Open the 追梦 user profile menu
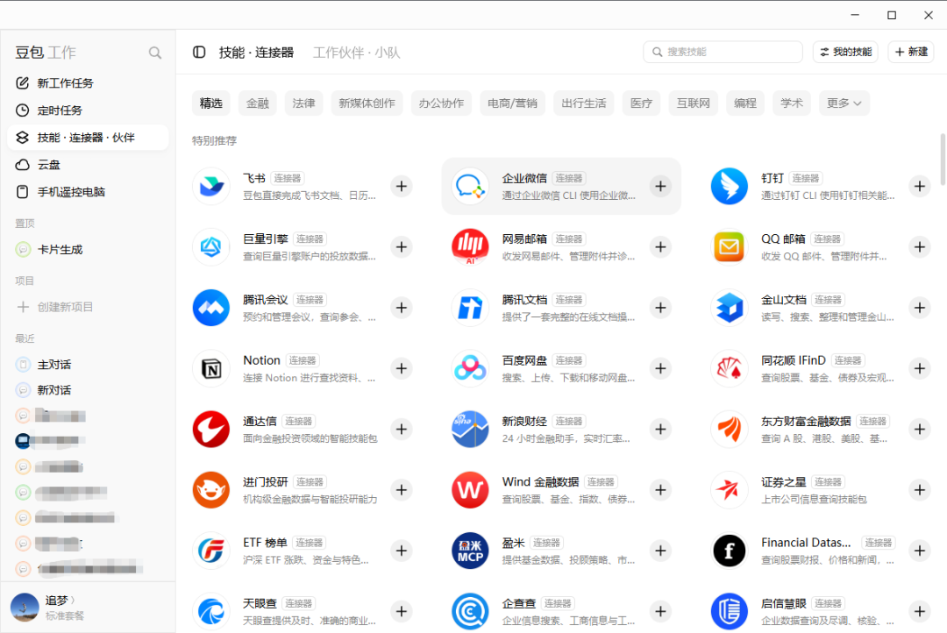The width and height of the screenshot is (947, 633). tap(88, 608)
